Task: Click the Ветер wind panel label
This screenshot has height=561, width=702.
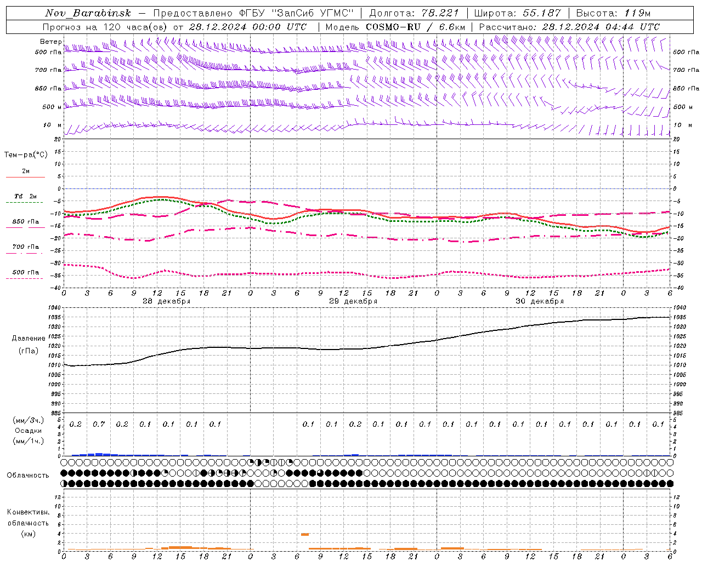Action: point(50,42)
